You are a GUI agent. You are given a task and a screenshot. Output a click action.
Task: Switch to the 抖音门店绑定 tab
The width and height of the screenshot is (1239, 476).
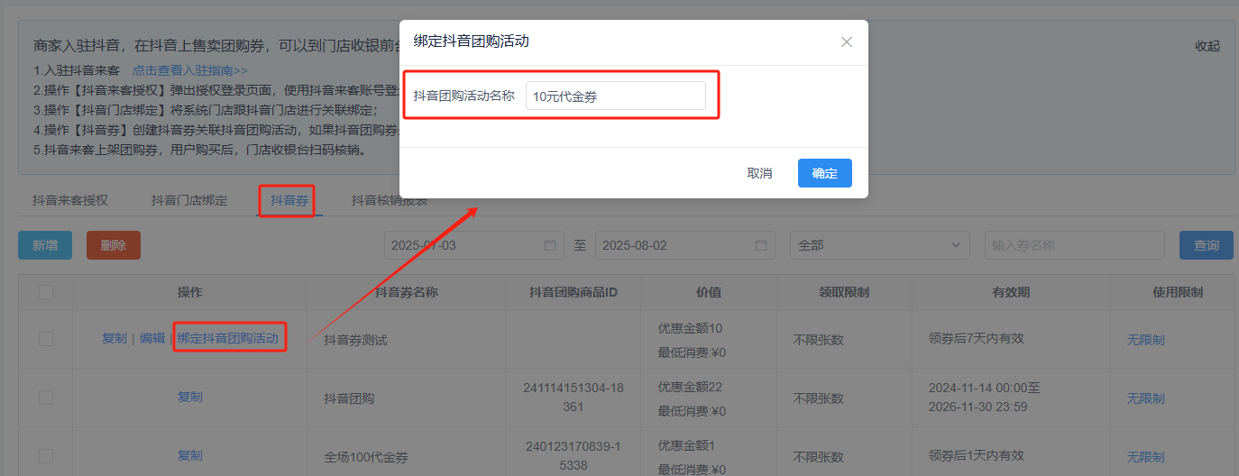click(x=189, y=200)
